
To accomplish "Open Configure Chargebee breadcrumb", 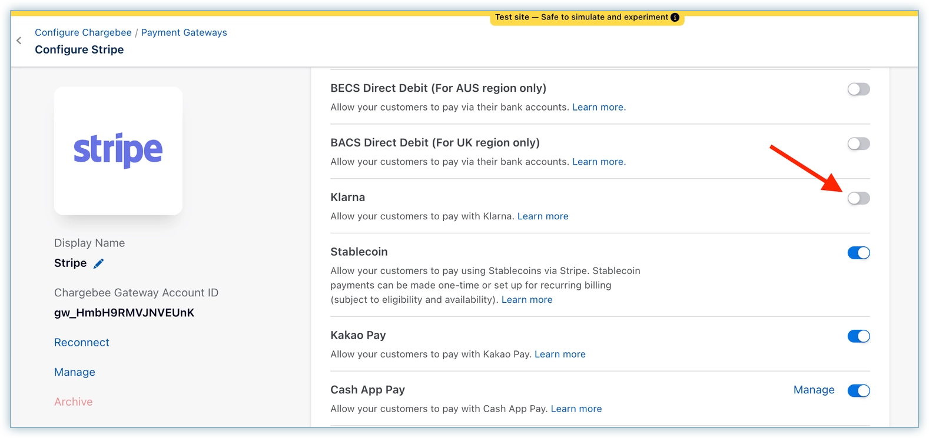I will point(83,32).
